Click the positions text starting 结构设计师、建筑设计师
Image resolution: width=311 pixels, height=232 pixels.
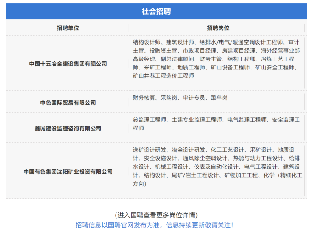coord(216,59)
